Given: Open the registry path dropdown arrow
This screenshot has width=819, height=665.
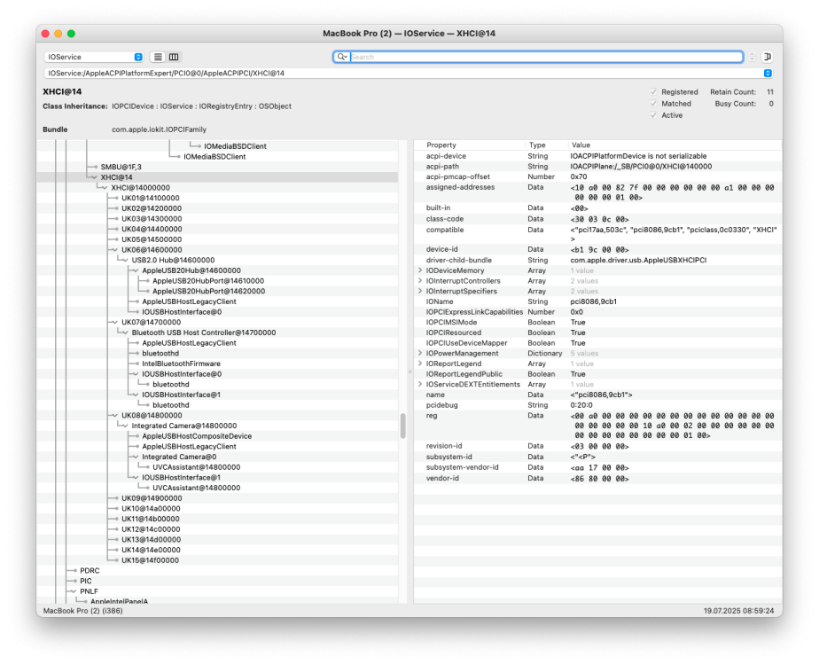Looking at the screenshot, I should [768, 73].
